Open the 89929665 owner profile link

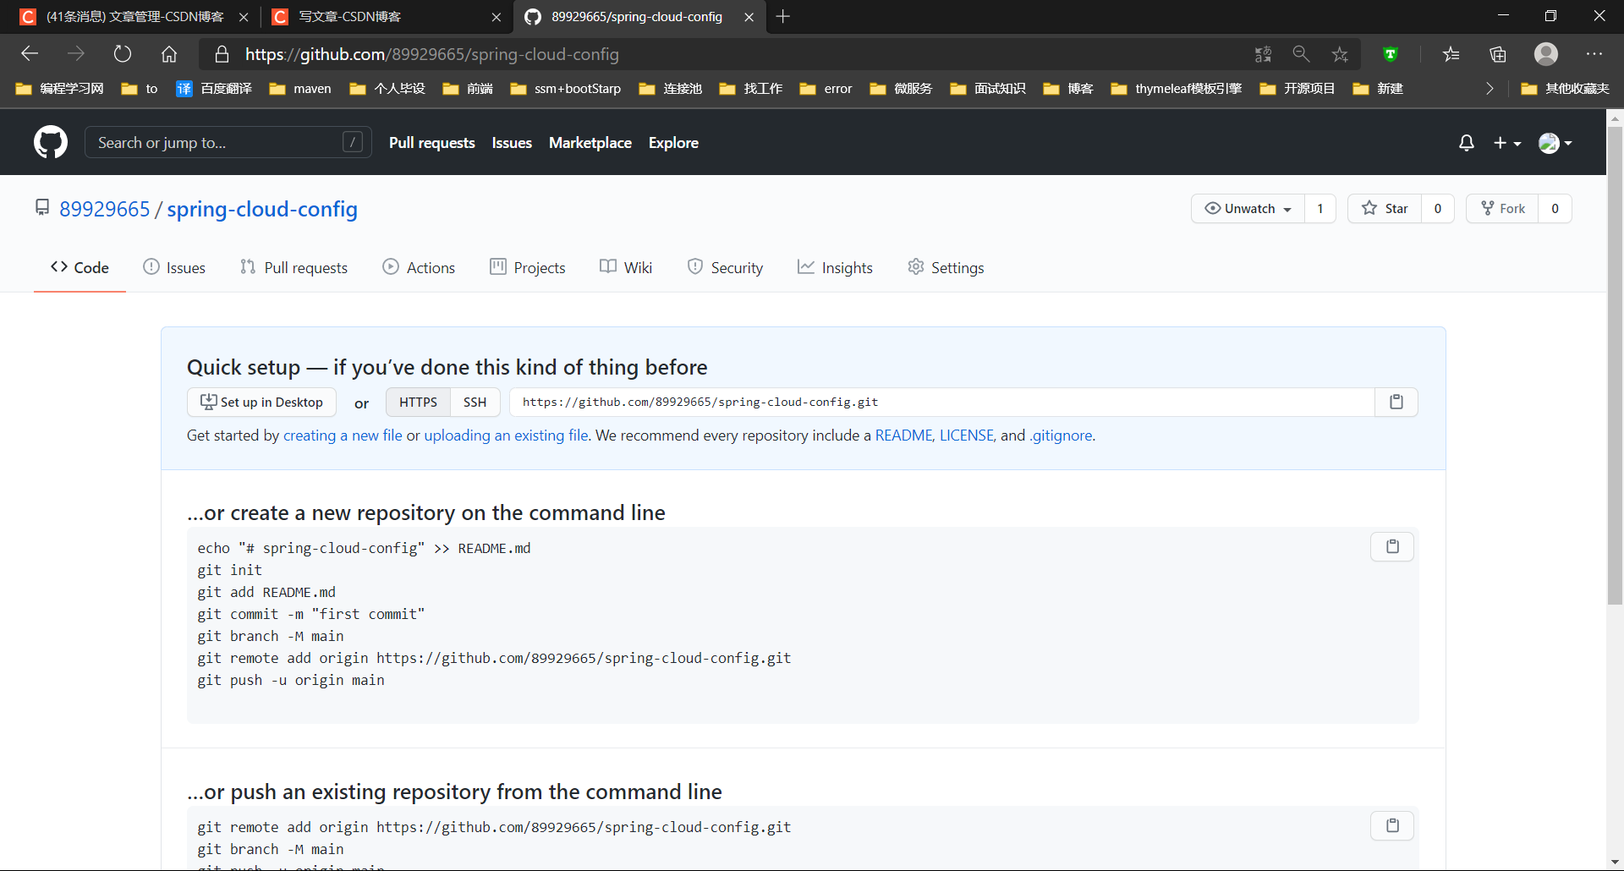point(104,209)
